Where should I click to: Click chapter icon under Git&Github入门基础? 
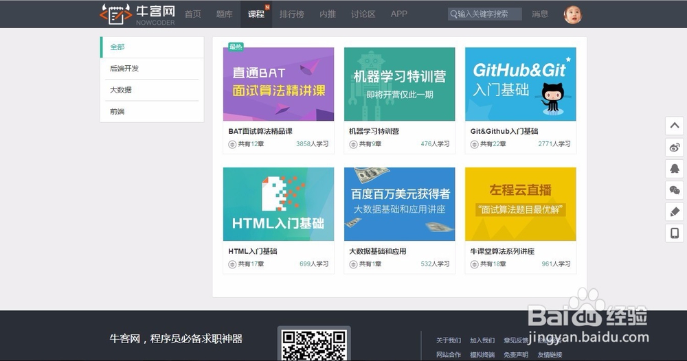click(x=474, y=144)
